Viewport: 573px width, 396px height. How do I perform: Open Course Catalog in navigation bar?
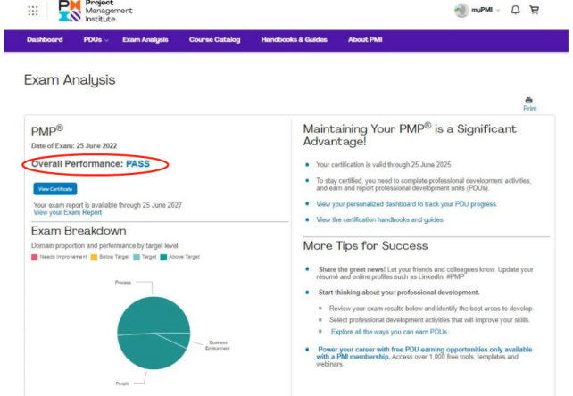pyautogui.click(x=214, y=40)
